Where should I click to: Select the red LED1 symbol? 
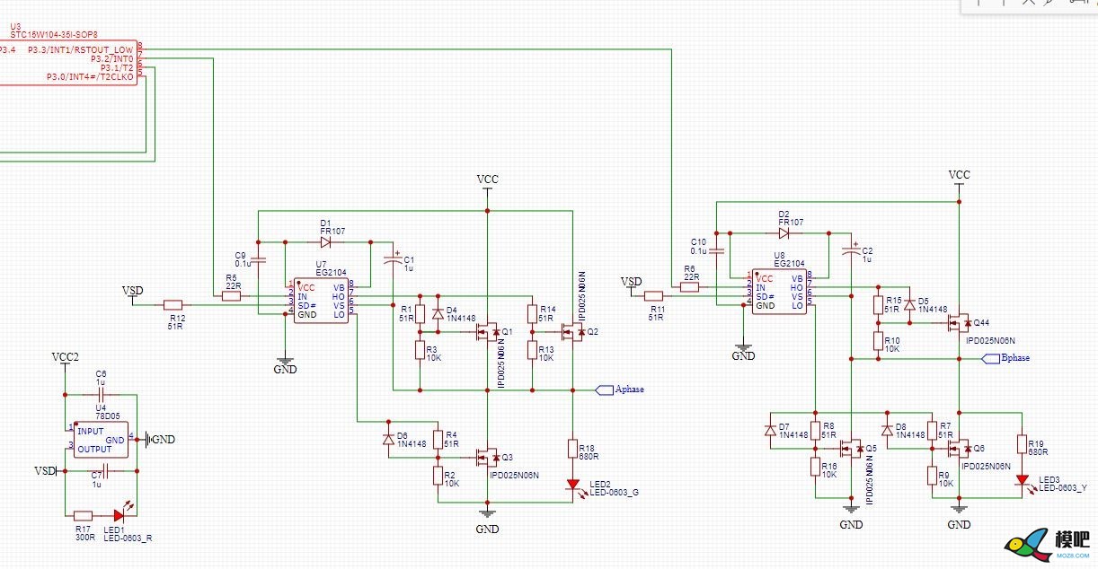point(120,514)
